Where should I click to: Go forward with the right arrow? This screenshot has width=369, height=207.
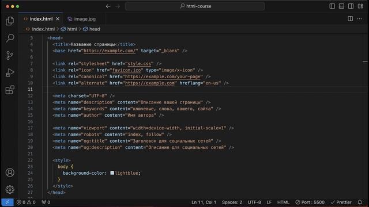point(118,6)
